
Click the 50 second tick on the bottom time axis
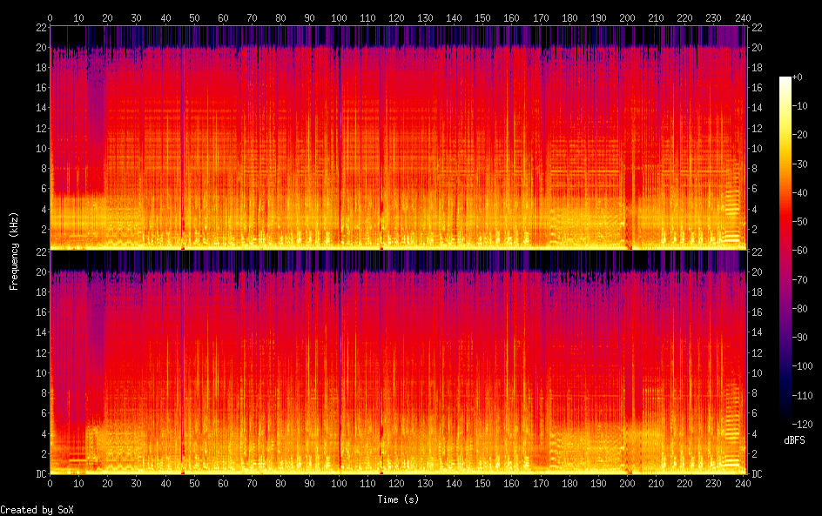pos(194,483)
